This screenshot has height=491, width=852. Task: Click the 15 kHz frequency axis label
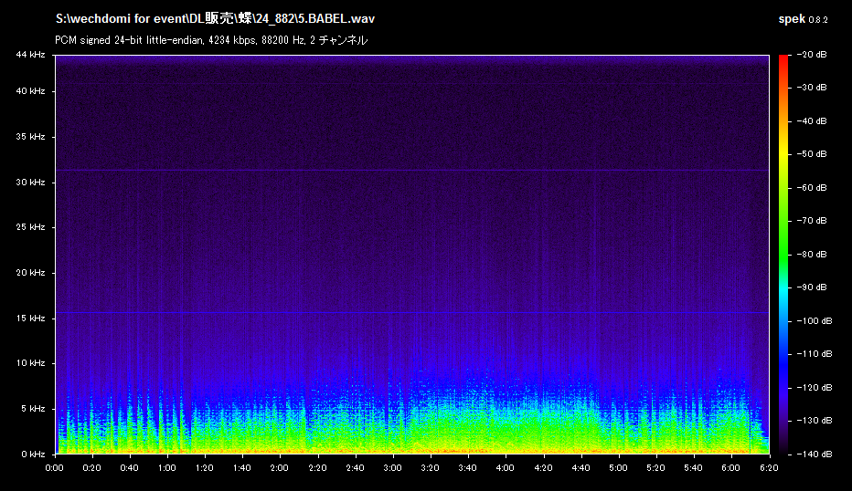(30, 318)
